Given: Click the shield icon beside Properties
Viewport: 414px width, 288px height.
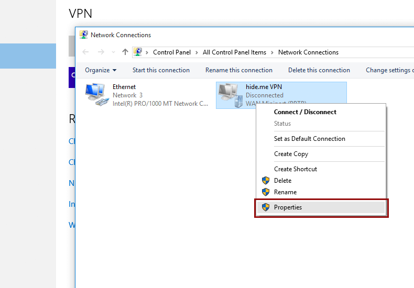Looking at the screenshot, I should pyautogui.click(x=266, y=207).
